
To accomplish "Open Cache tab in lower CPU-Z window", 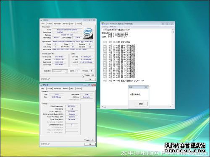I will pyautogui.click(x=50, y=89).
